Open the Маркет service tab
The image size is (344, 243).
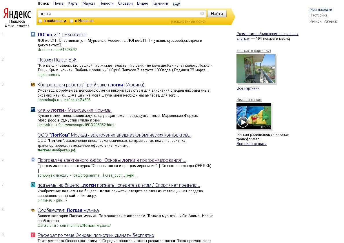pyautogui.click(x=89, y=3)
